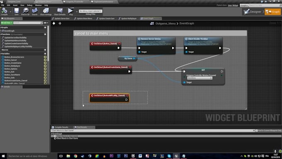Save the blueprint with the Save icon
The height and width of the screenshot is (159, 282).
[16, 12]
